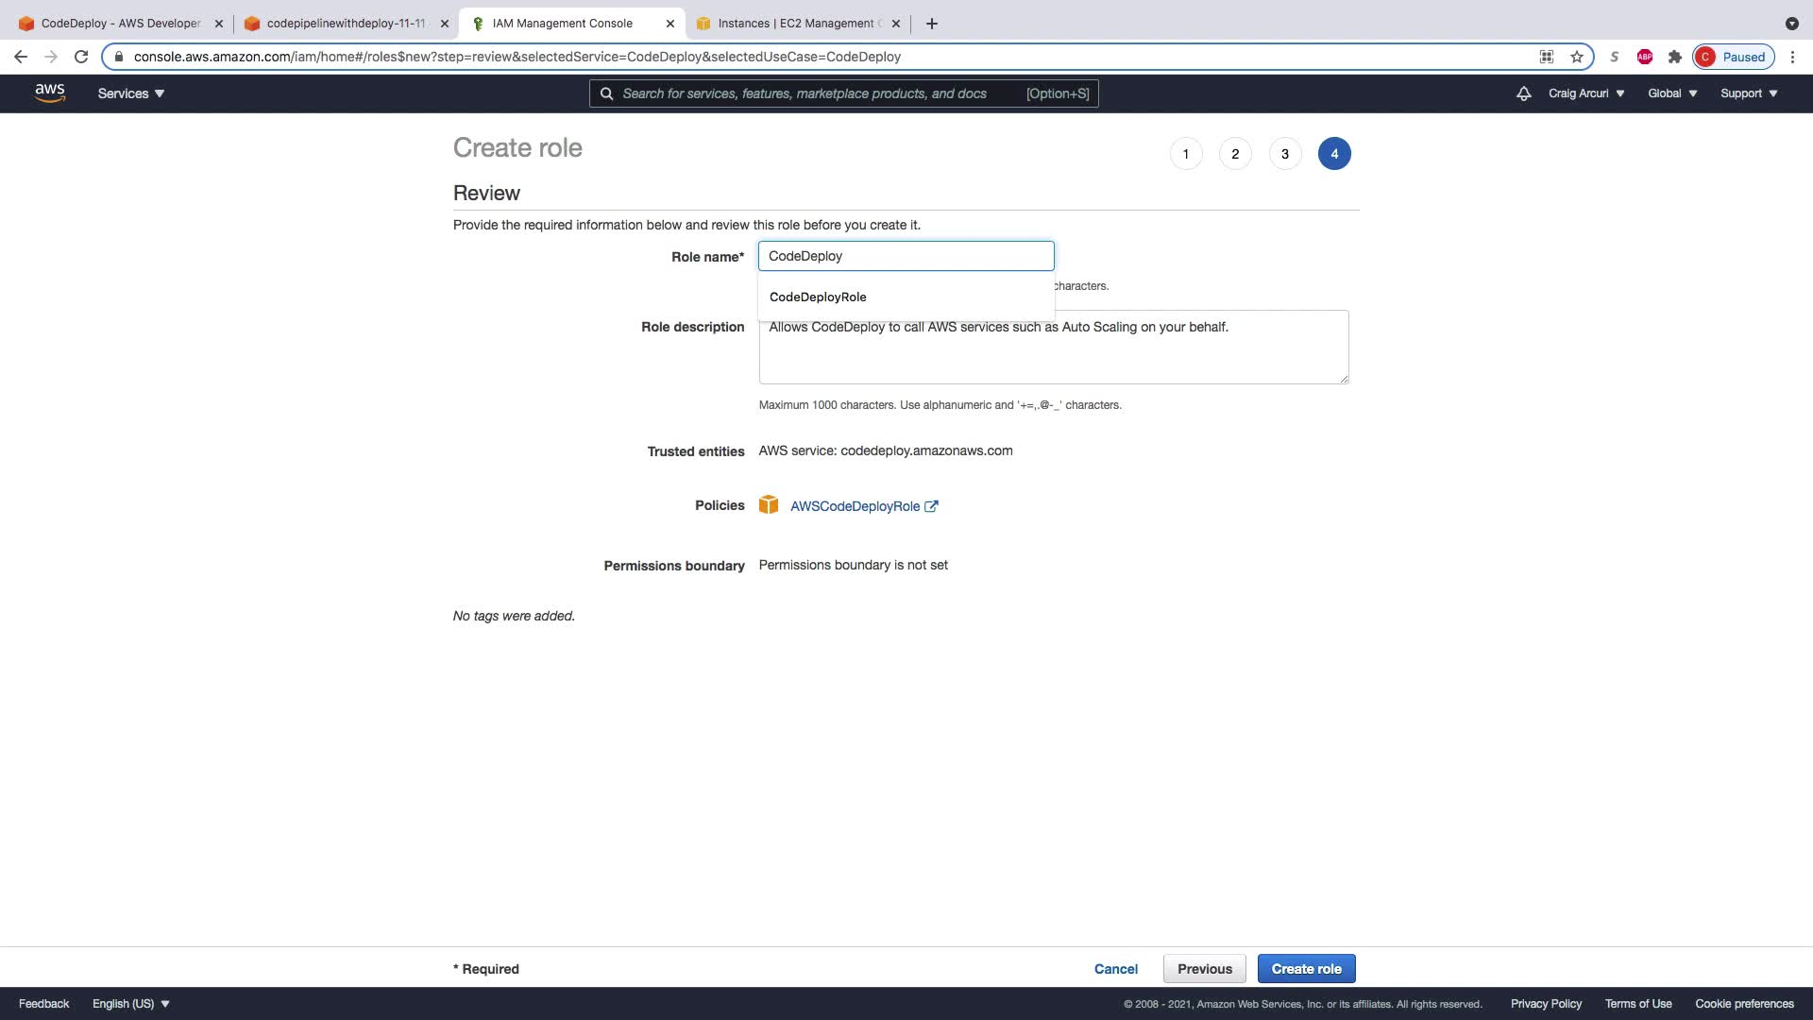This screenshot has height=1020, width=1813.
Task: Click the browser reload page icon
Action: click(81, 57)
